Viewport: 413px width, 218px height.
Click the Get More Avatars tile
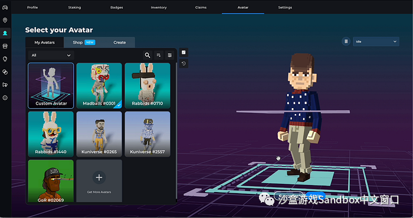point(99,181)
